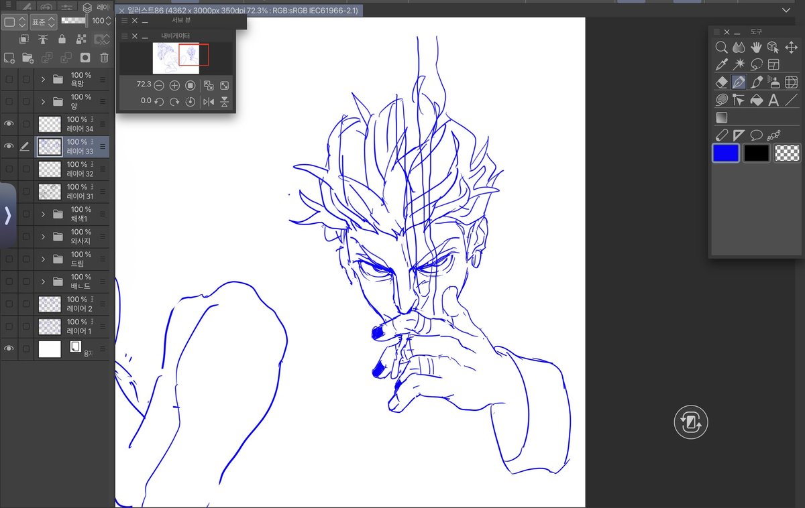Select the Pen nib tool
805x508 pixels.
coord(739,82)
